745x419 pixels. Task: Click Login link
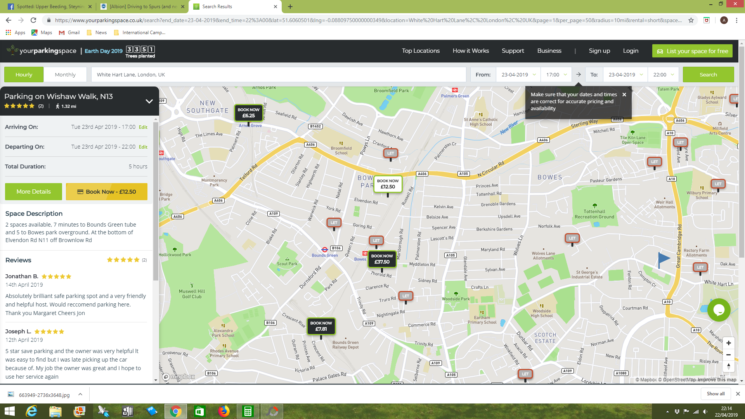(x=631, y=51)
